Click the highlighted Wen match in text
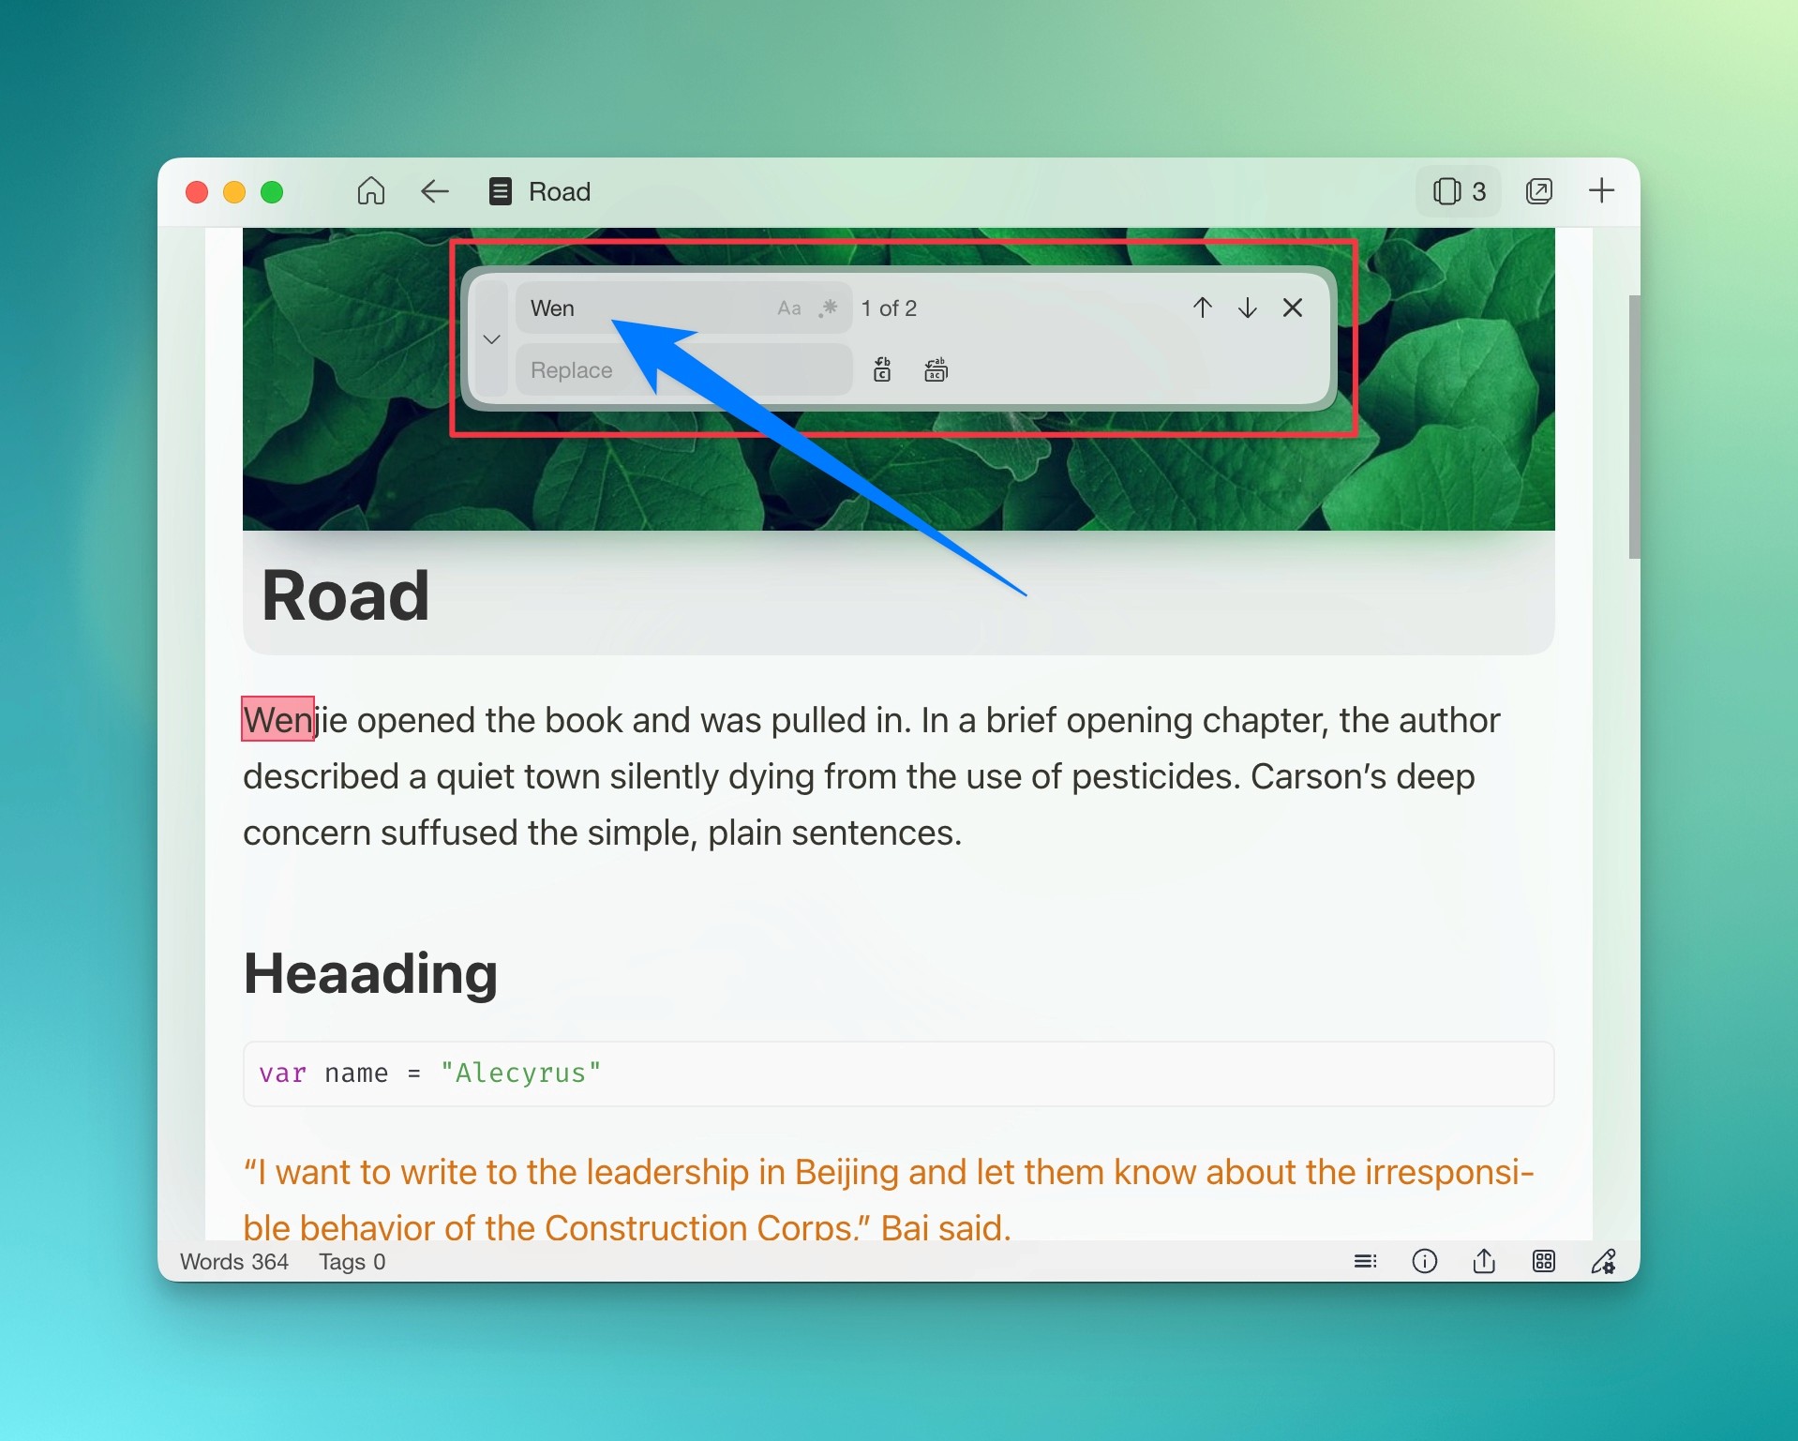Viewport: 1798px width, 1441px height. click(277, 719)
